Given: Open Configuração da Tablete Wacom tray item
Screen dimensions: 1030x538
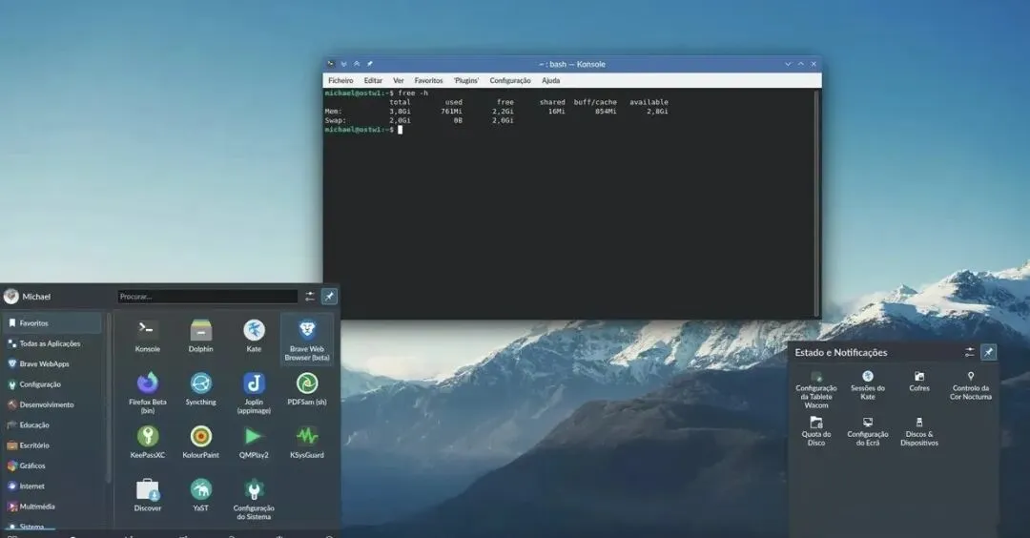Looking at the screenshot, I should click(815, 389).
